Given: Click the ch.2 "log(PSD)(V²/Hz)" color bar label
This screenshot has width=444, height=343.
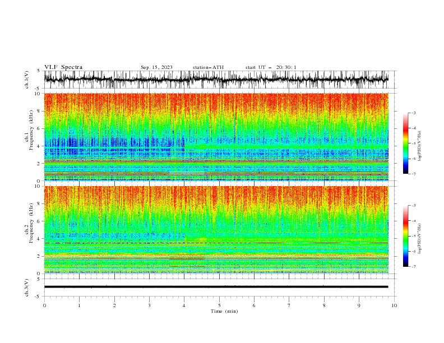Looking at the screenshot, I should [420, 239].
